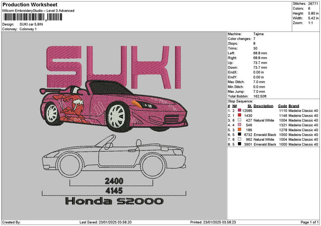Click the Total Bobbin value 162.50ft
Screen dimensions: 321x226
click(260, 96)
